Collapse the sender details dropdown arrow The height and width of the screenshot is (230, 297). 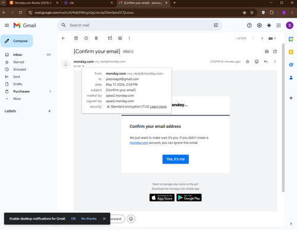click(83, 66)
